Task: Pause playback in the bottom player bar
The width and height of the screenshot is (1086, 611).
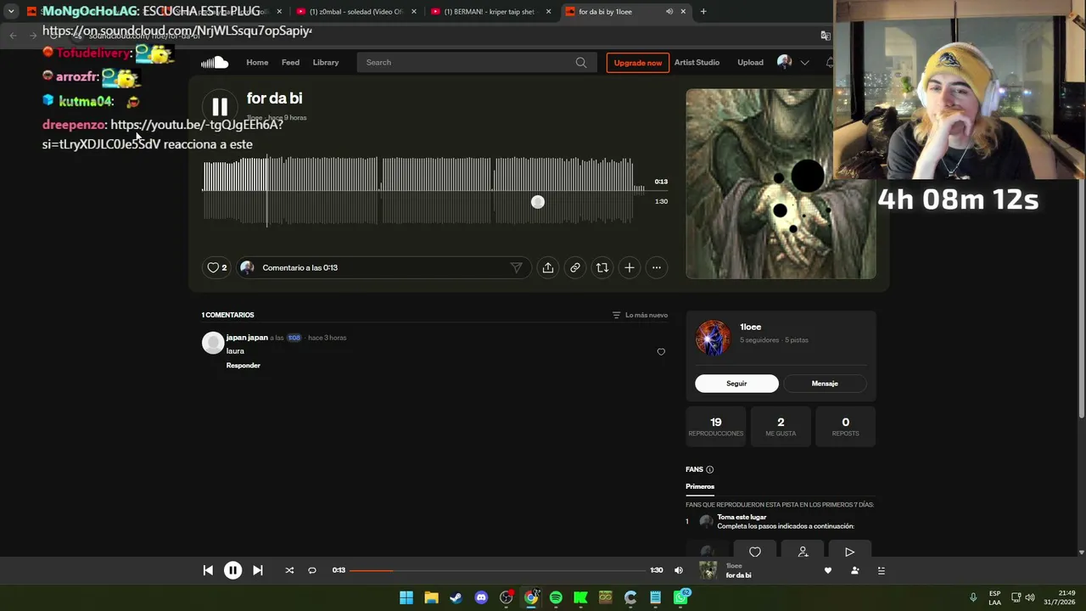Action: 232,570
